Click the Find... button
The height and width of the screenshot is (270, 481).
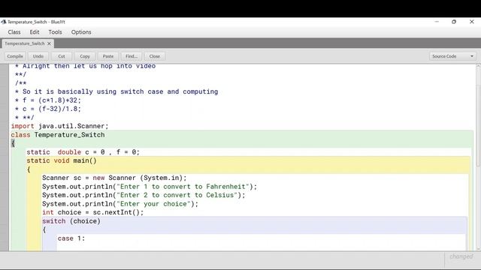[132, 56]
